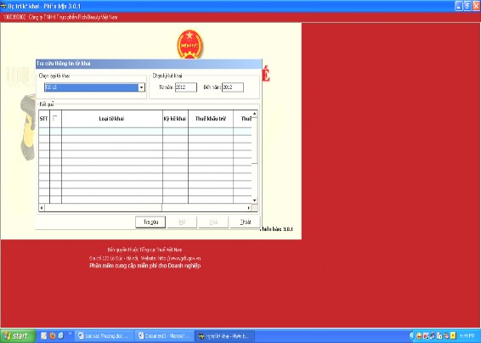Click the vertical scrollbar thumb of results table

255,140
